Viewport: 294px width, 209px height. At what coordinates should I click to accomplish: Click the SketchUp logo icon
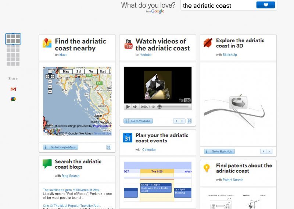pos(208,43)
